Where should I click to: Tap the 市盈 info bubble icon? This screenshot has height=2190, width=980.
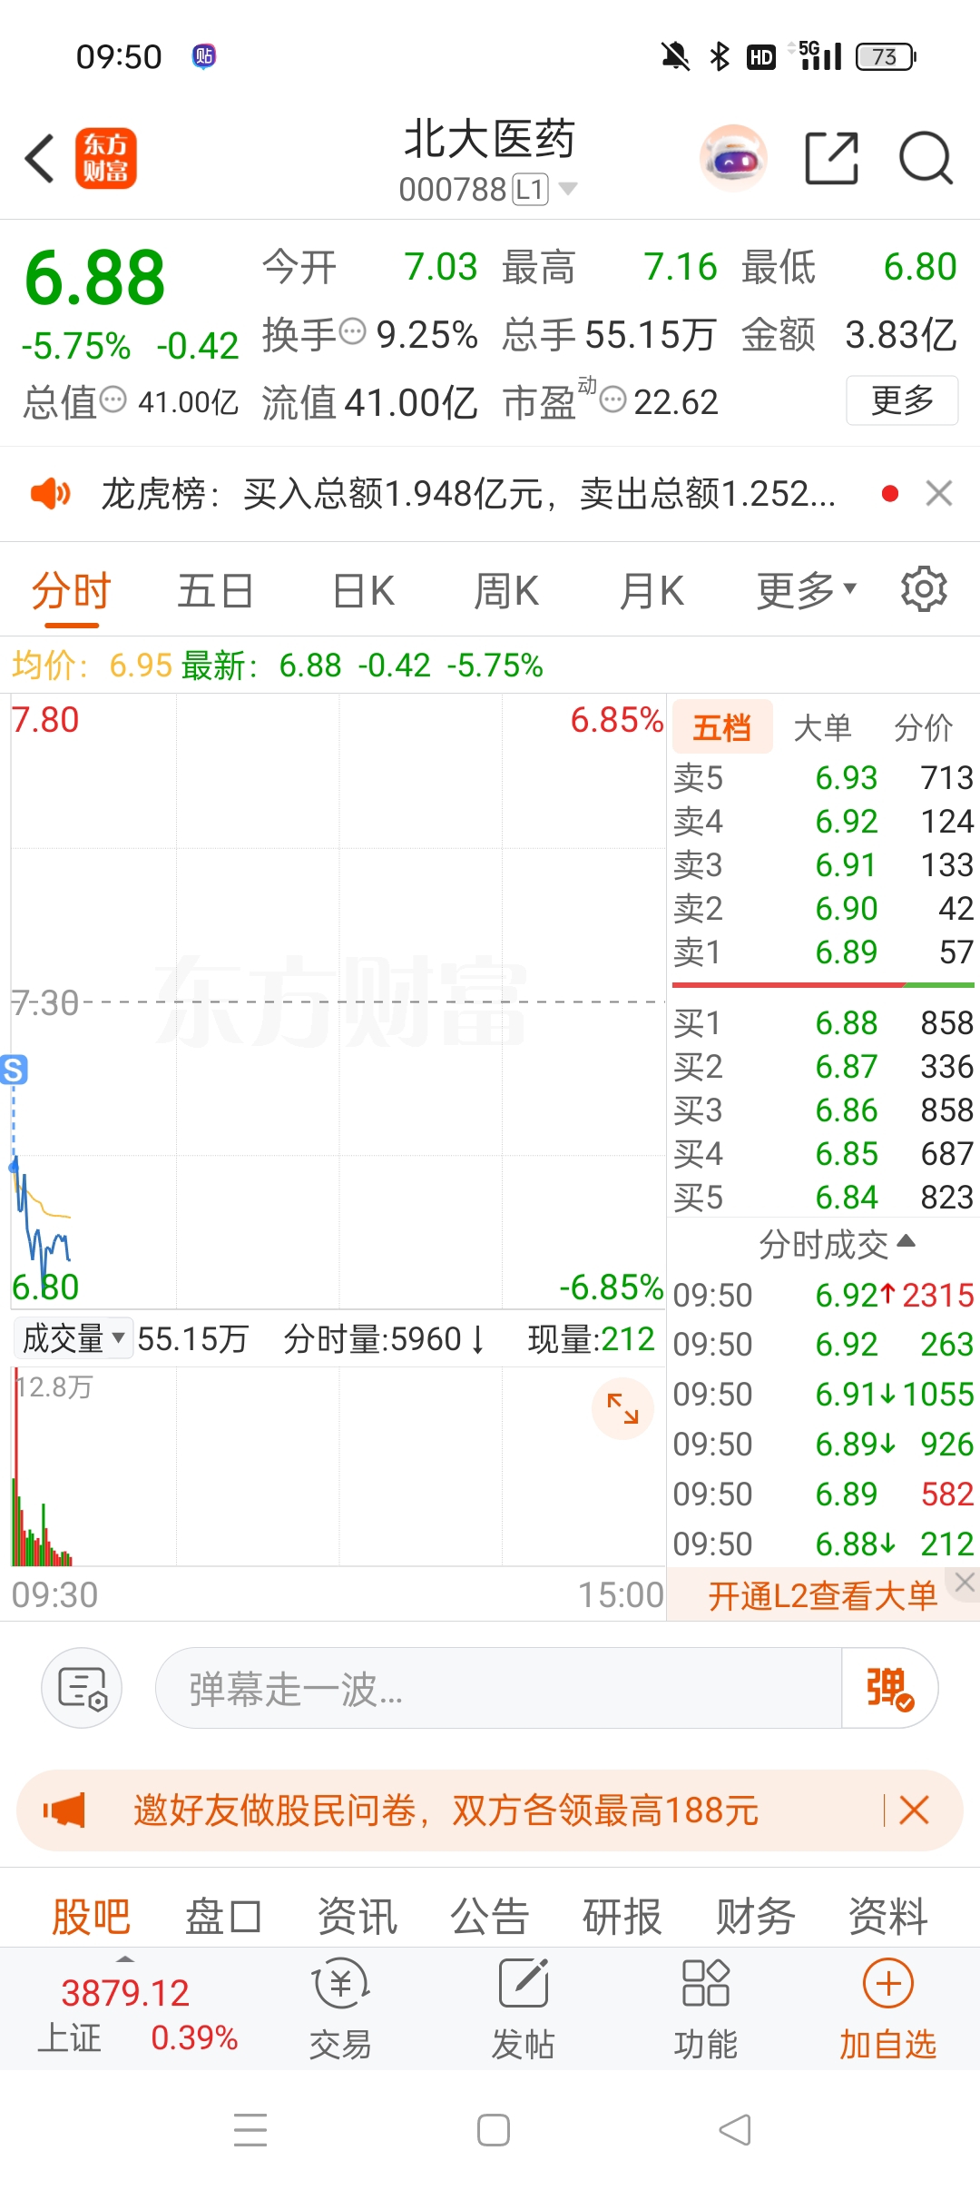613,400
